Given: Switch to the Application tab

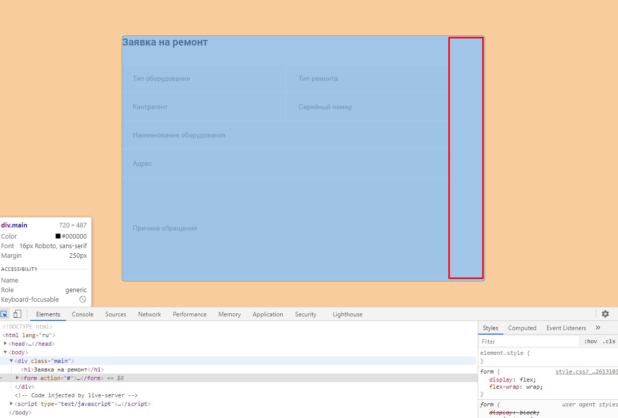Looking at the screenshot, I should click(268, 314).
